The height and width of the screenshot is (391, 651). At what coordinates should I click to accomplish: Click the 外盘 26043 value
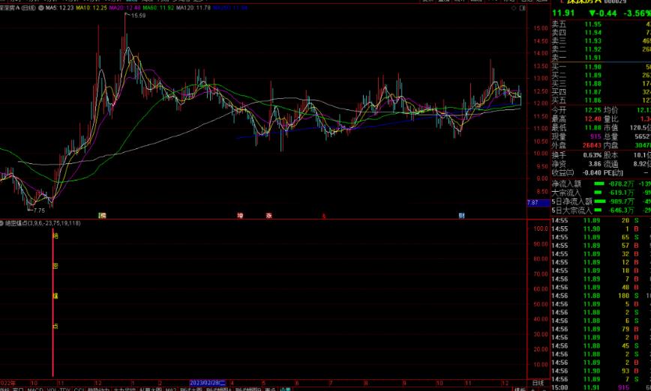592,145
